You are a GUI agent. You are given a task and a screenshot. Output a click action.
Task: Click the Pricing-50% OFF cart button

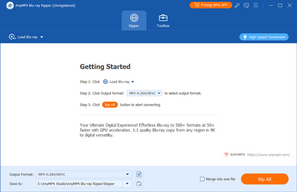click(211, 5)
